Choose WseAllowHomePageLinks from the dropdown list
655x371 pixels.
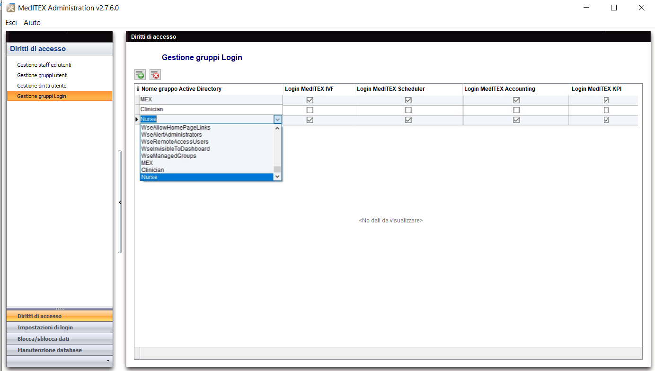(207, 128)
